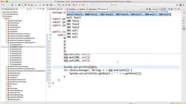
Task: Select the inheritance package
Action: [13, 88]
